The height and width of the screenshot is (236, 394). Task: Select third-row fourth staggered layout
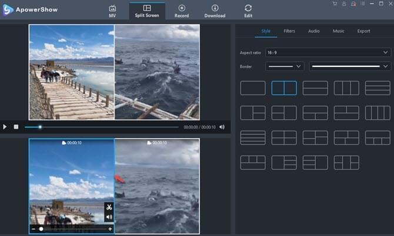click(346, 138)
